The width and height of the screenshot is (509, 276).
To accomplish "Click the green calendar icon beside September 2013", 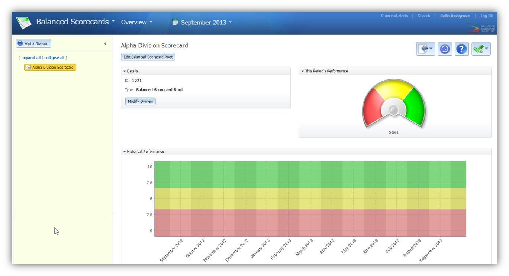I will point(175,22).
